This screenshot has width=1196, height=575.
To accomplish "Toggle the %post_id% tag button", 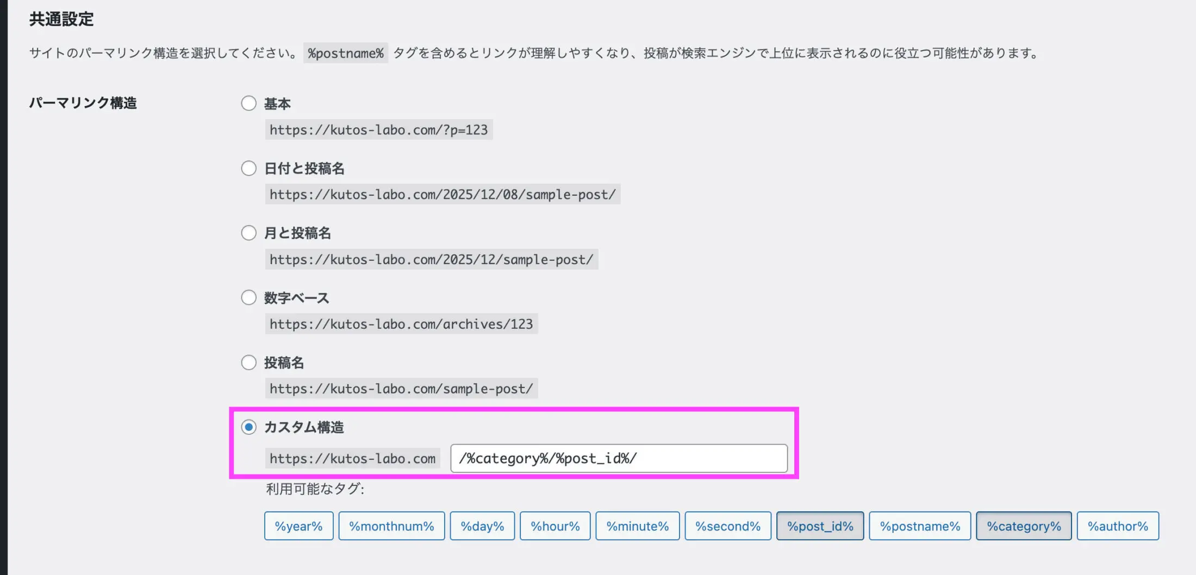I will point(820,526).
